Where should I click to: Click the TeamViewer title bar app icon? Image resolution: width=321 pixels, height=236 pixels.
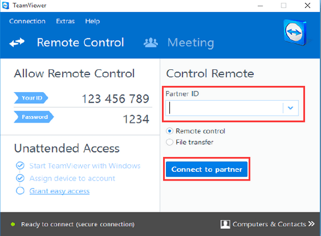click(5, 5)
